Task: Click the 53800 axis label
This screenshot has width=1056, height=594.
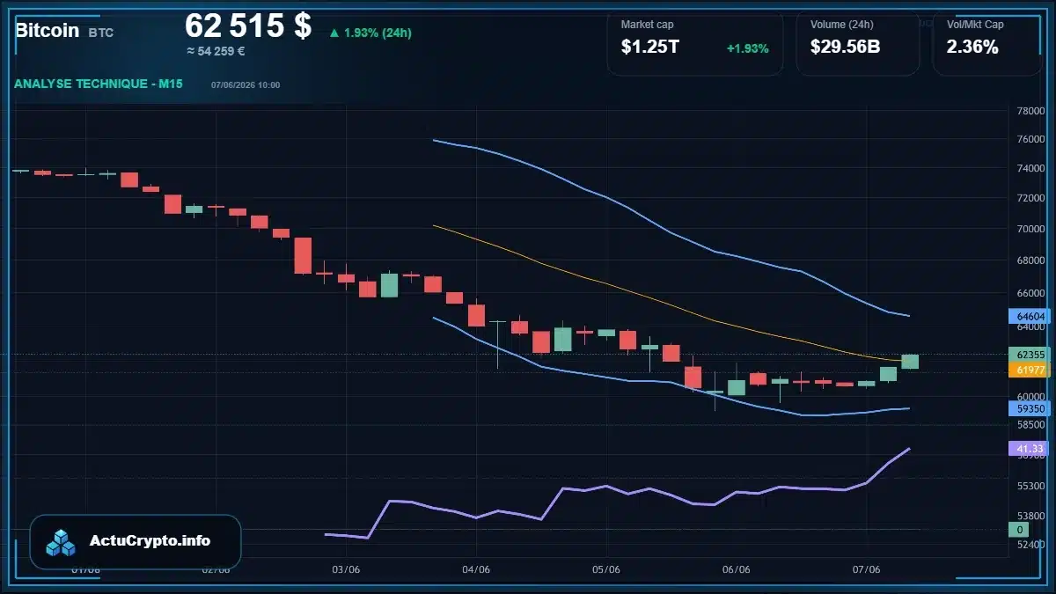Action: click(1030, 516)
